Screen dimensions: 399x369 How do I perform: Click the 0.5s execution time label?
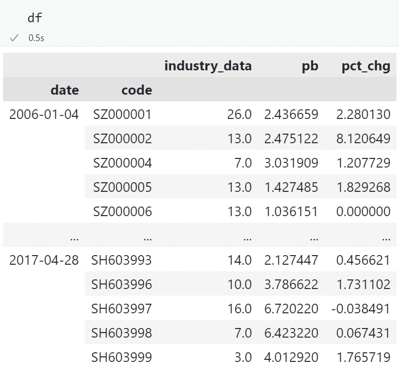point(36,38)
